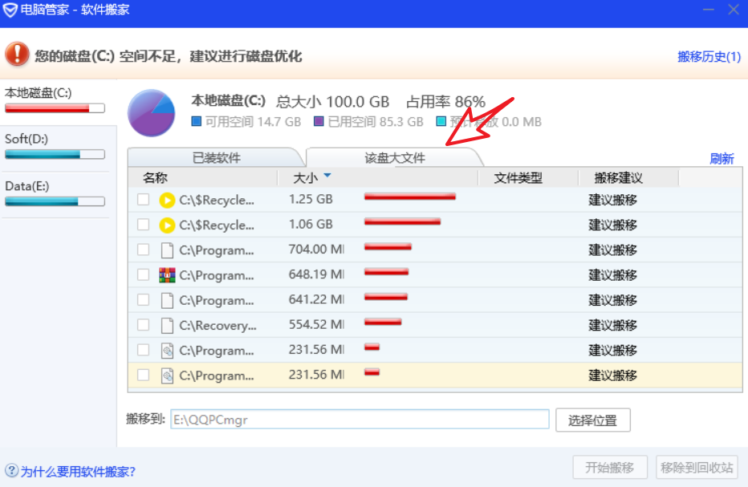
Task: Click the 刷新 refresh link
Action: coord(722,158)
